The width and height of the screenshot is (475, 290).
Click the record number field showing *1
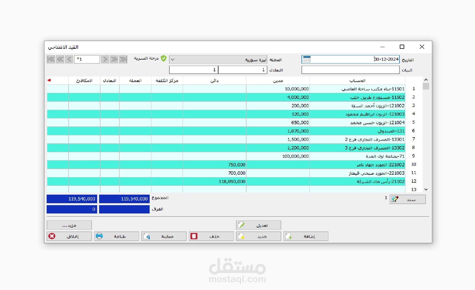click(x=87, y=59)
